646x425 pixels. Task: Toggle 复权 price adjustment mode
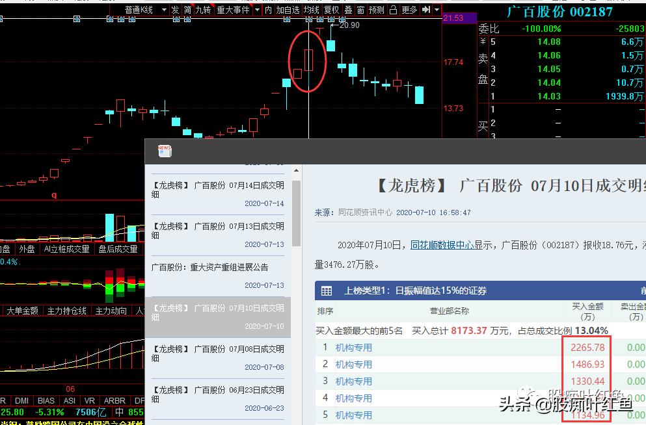332,10
